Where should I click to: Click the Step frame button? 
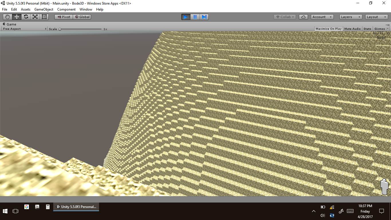point(204,17)
